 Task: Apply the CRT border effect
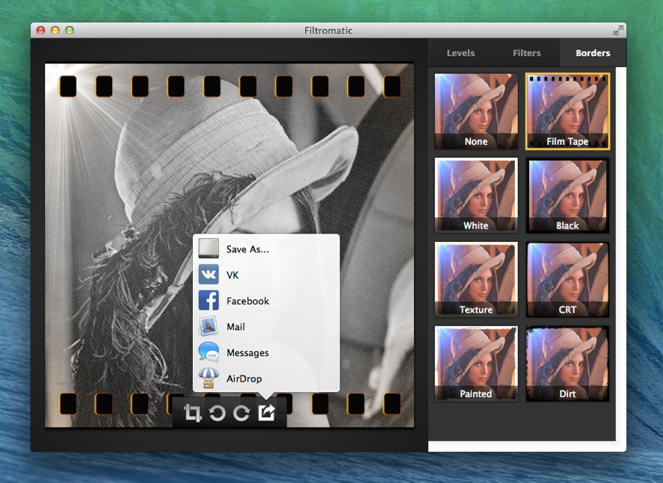click(567, 279)
